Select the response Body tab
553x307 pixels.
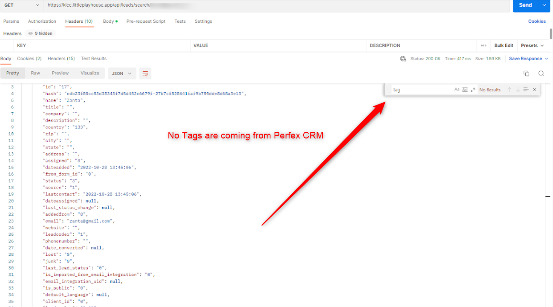[6, 59]
